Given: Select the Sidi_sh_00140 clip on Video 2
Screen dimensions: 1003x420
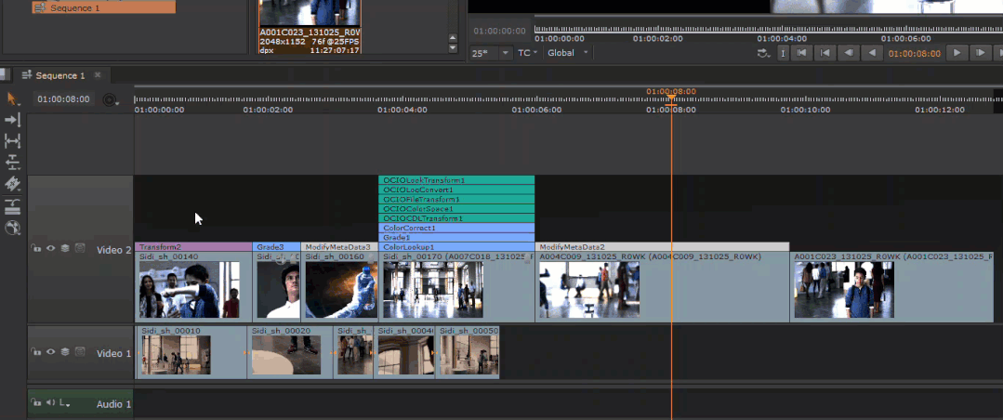Looking at the screenshot, I should pyautogui.click(x=191, y=289).
